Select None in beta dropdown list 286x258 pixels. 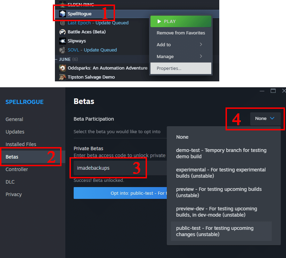pyautogui.click(x=221, y=137)
